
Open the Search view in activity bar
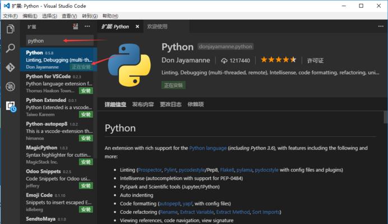11,48
